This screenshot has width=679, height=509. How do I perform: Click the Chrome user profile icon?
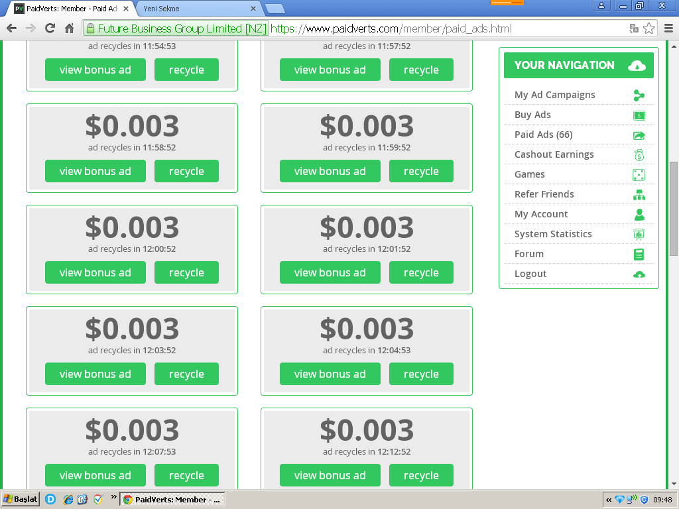pos(601,5)
